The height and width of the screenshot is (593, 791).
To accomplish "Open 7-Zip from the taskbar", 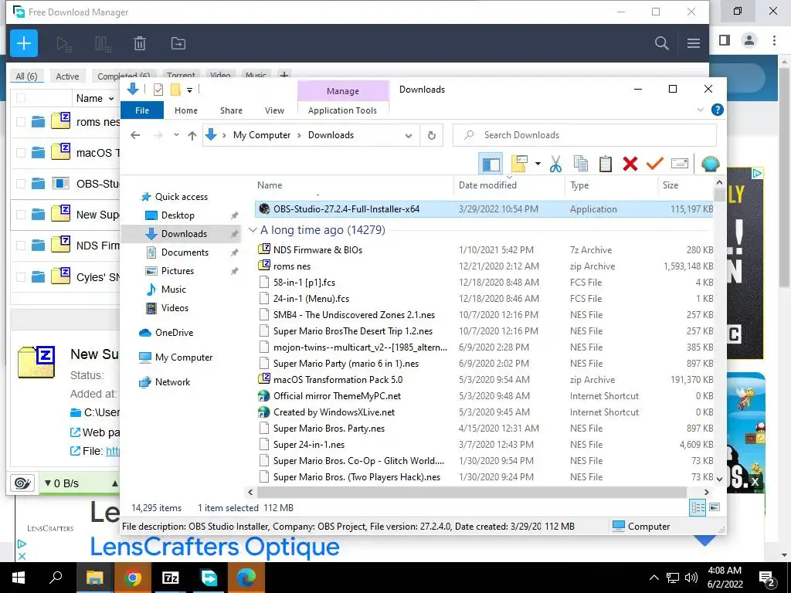I will 171,578.
